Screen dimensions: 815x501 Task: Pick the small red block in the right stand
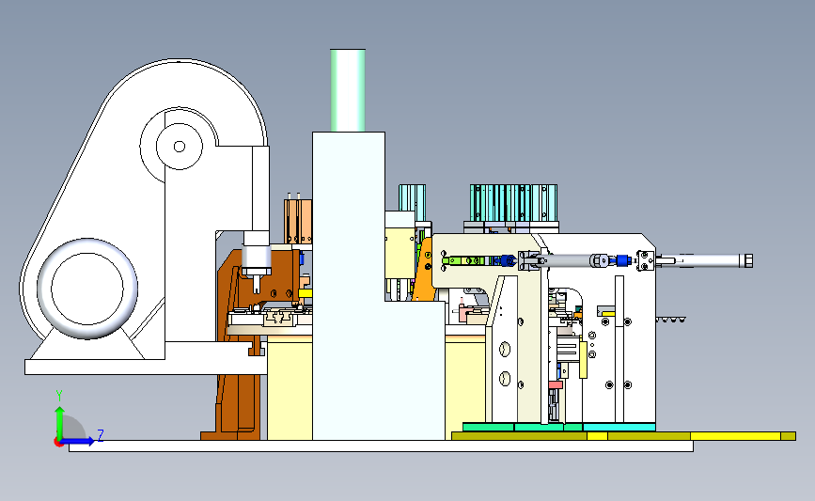point(556,385)
